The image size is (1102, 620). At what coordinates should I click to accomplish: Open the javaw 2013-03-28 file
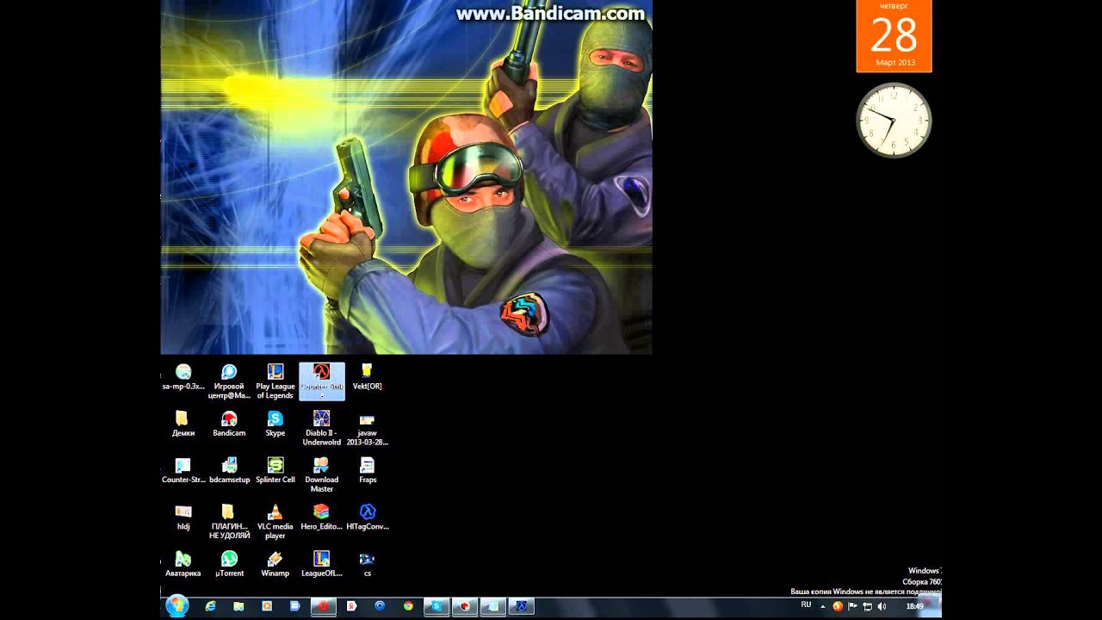pos(368,428)
